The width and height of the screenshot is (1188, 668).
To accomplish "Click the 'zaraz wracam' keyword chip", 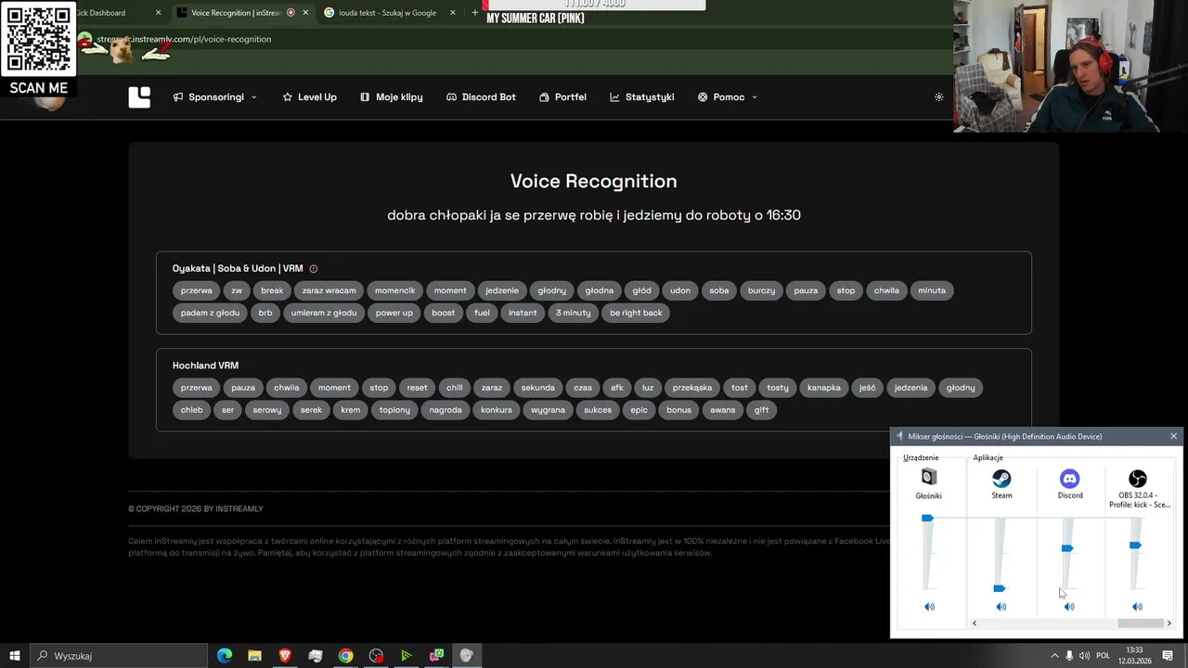I will pos(329,290).
